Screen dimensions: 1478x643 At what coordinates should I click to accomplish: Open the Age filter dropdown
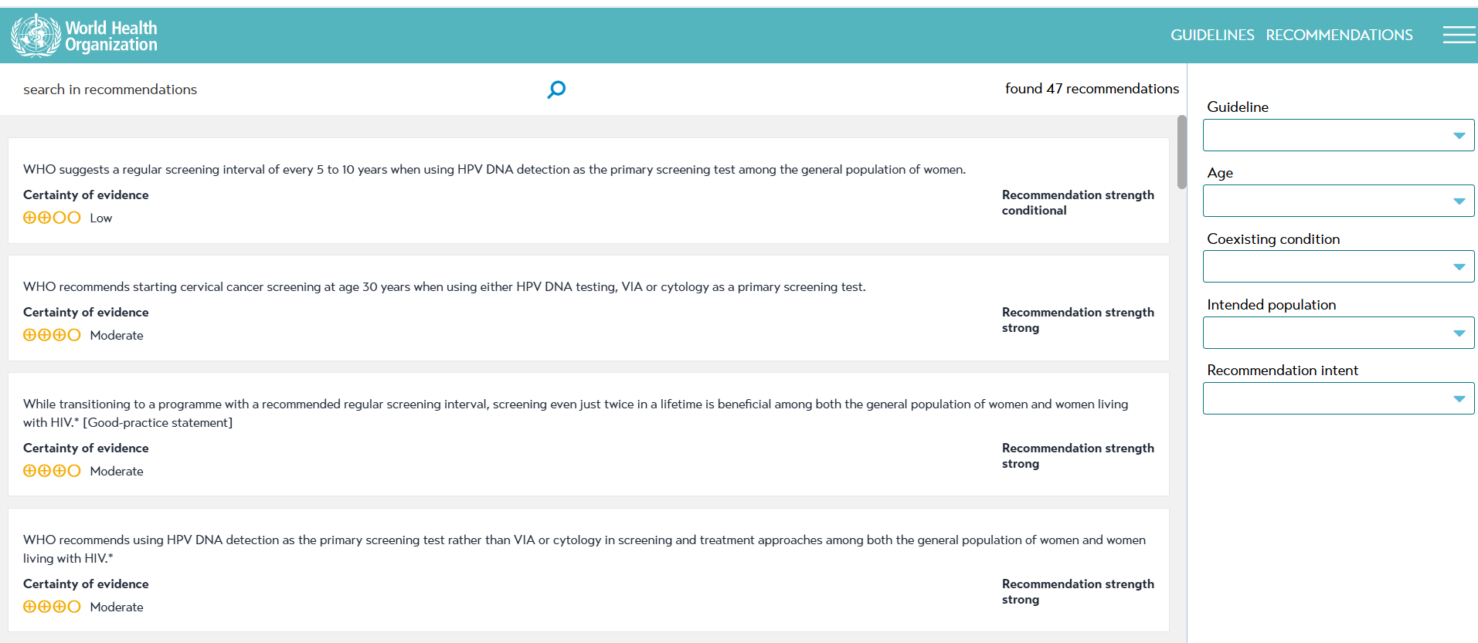(1338, 201)
